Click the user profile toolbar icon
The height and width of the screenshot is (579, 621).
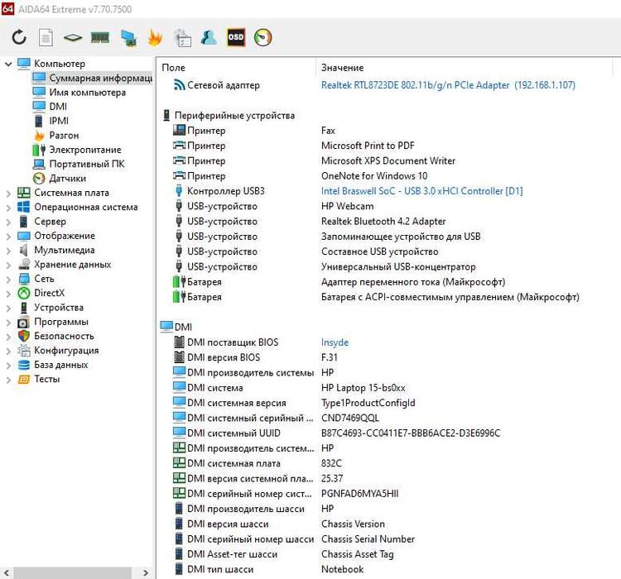click(x=209, y=37)
